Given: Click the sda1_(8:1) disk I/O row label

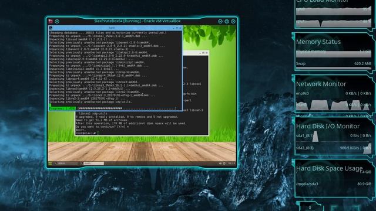Looking at the screenshot, I should point(304,135).
